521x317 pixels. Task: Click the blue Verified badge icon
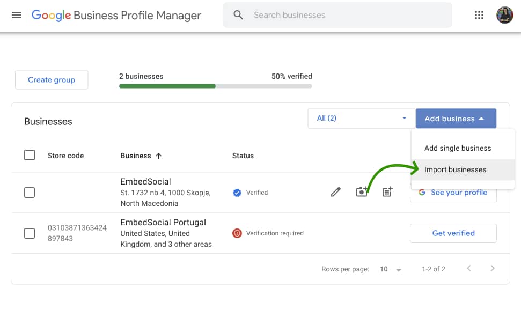pyautogui.click(x=237, y=193)
